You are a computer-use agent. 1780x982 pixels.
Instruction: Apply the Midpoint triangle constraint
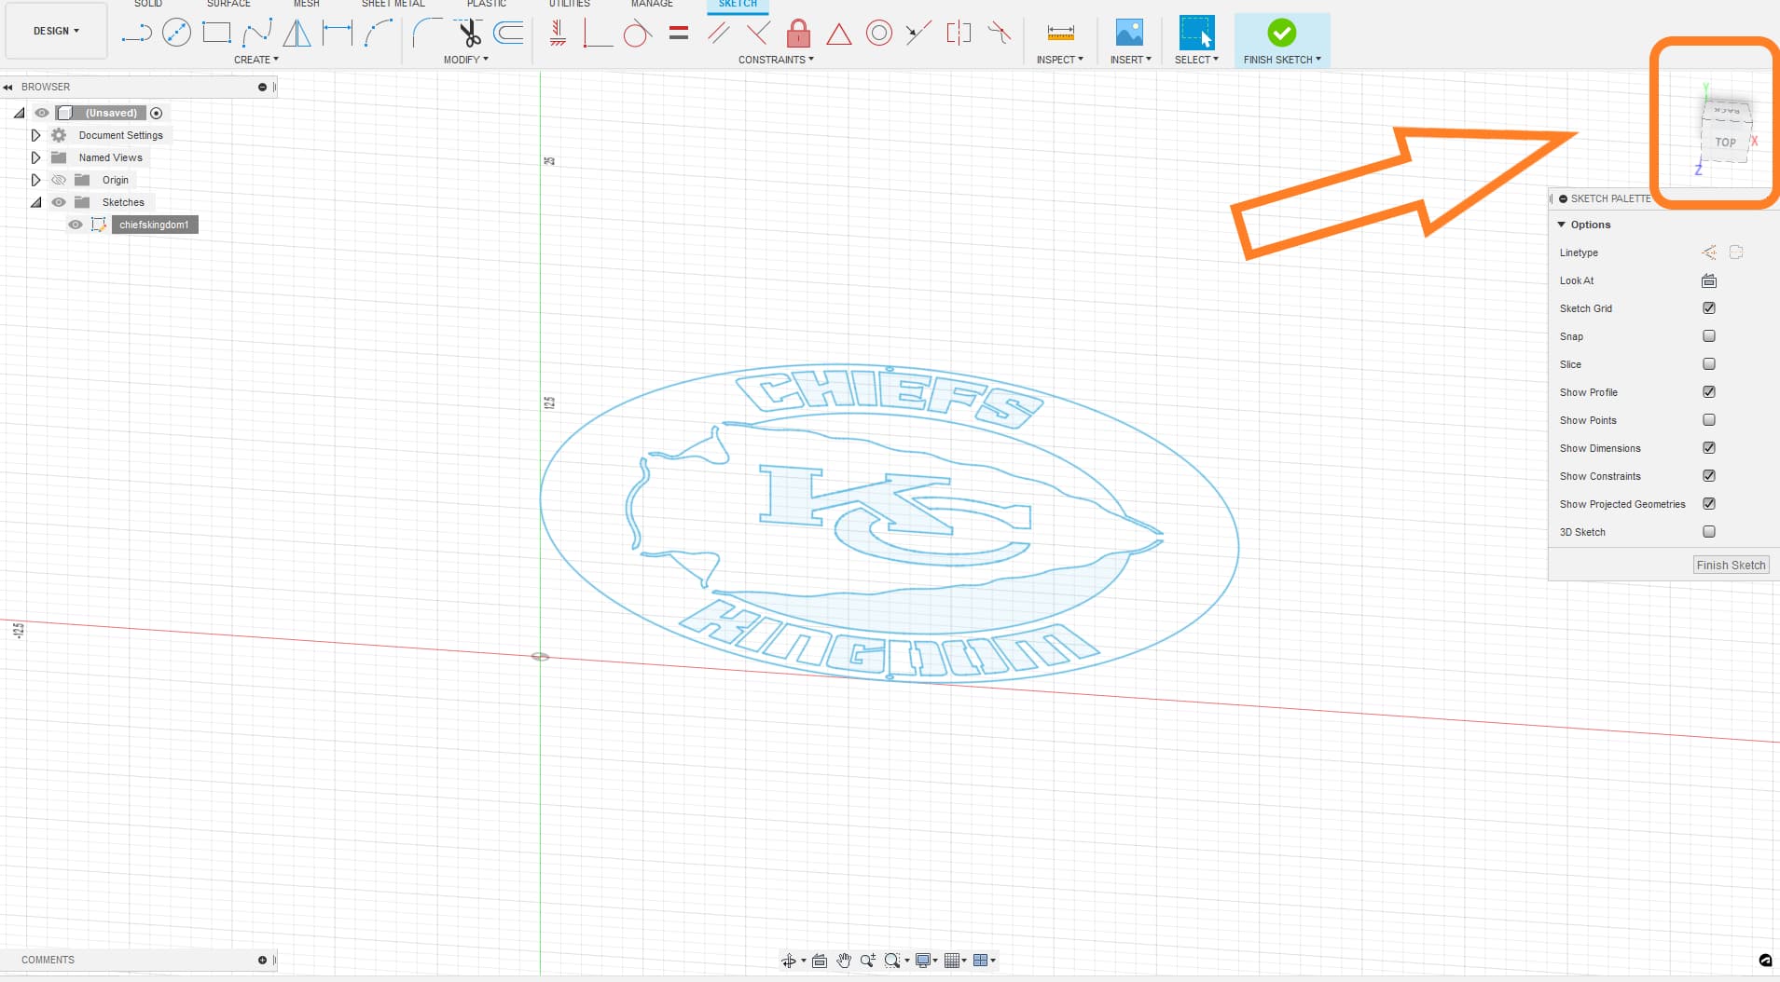tap(839, 34)
